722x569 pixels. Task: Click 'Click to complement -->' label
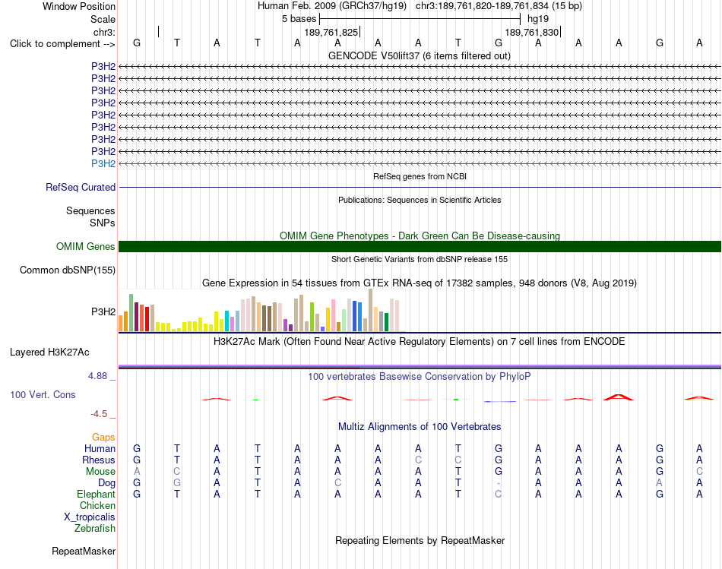point(62,44)
